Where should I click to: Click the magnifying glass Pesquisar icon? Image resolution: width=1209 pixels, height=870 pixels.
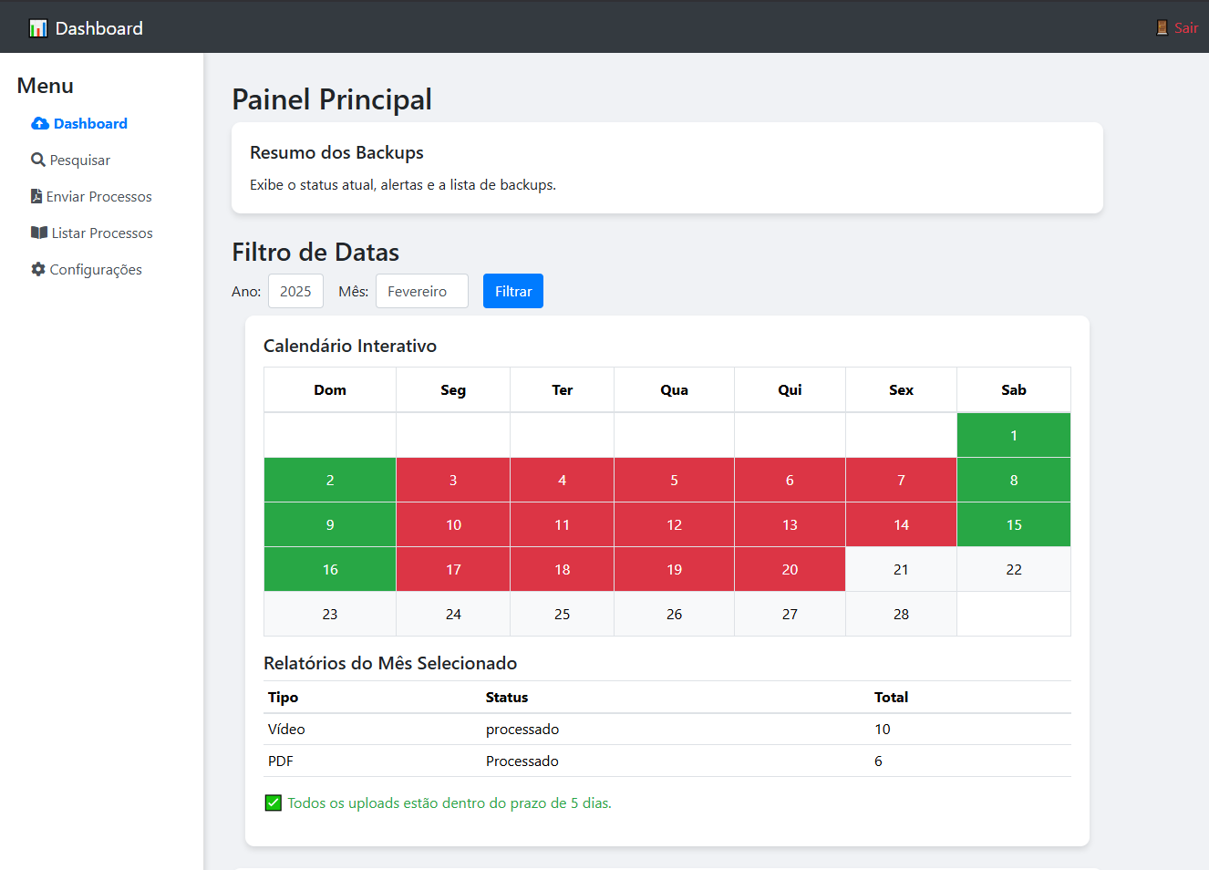coord(38,160)
